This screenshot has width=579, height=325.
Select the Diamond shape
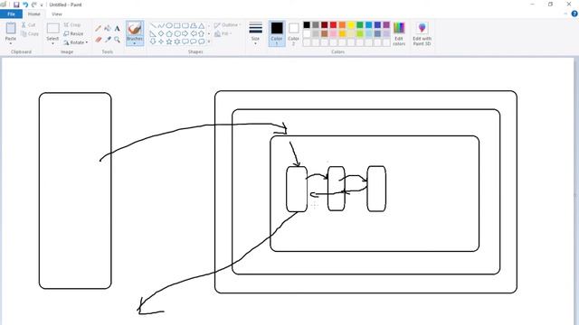tap(161, 33)
